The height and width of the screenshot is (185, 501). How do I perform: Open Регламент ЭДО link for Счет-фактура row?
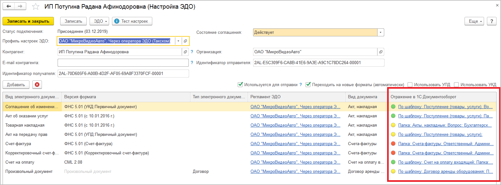[295, 144]
